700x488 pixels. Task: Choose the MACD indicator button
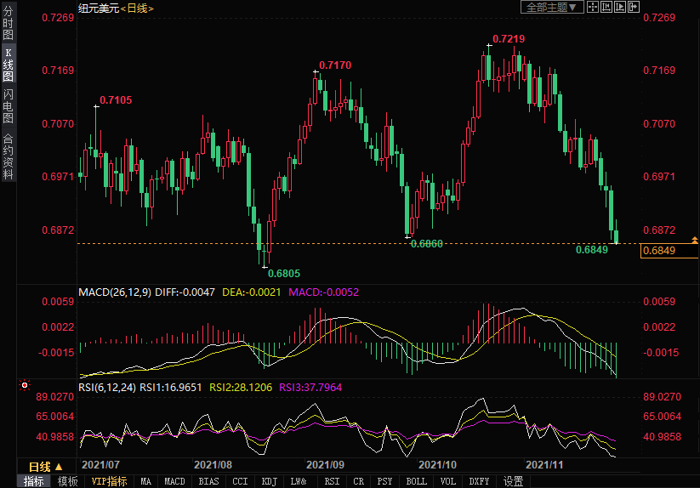[x=174, y=481]
